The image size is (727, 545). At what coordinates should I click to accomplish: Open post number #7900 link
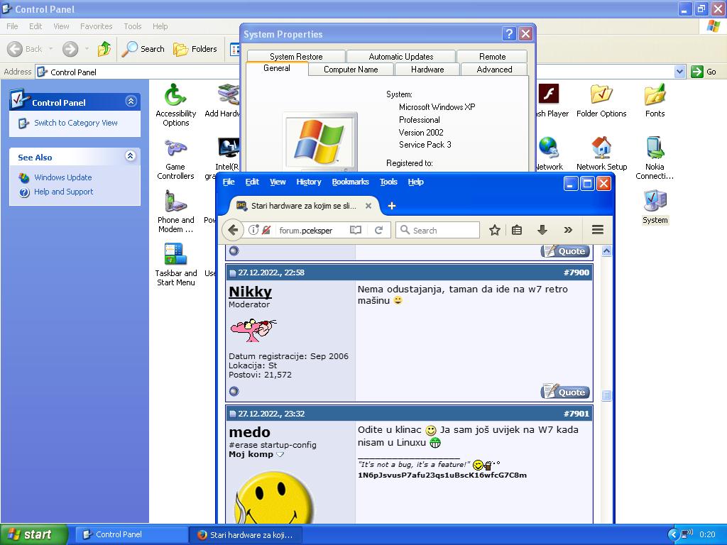[576, 272]
